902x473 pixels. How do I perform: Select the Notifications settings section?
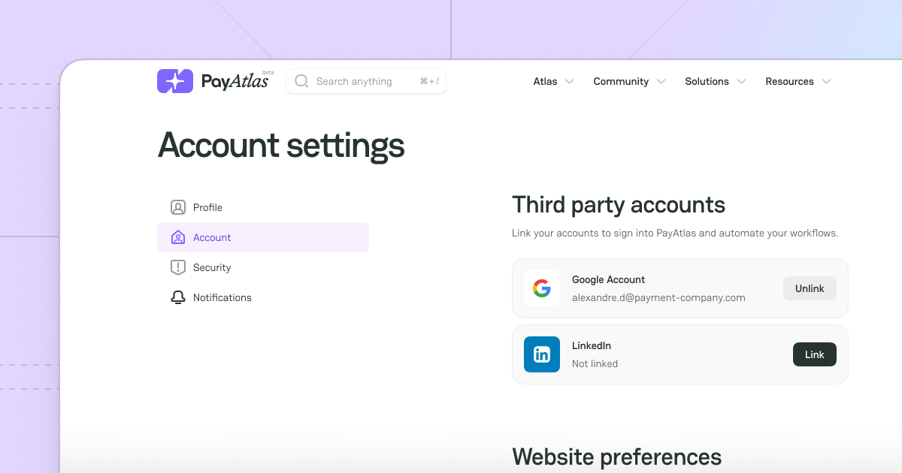click(x=222, y=297)
